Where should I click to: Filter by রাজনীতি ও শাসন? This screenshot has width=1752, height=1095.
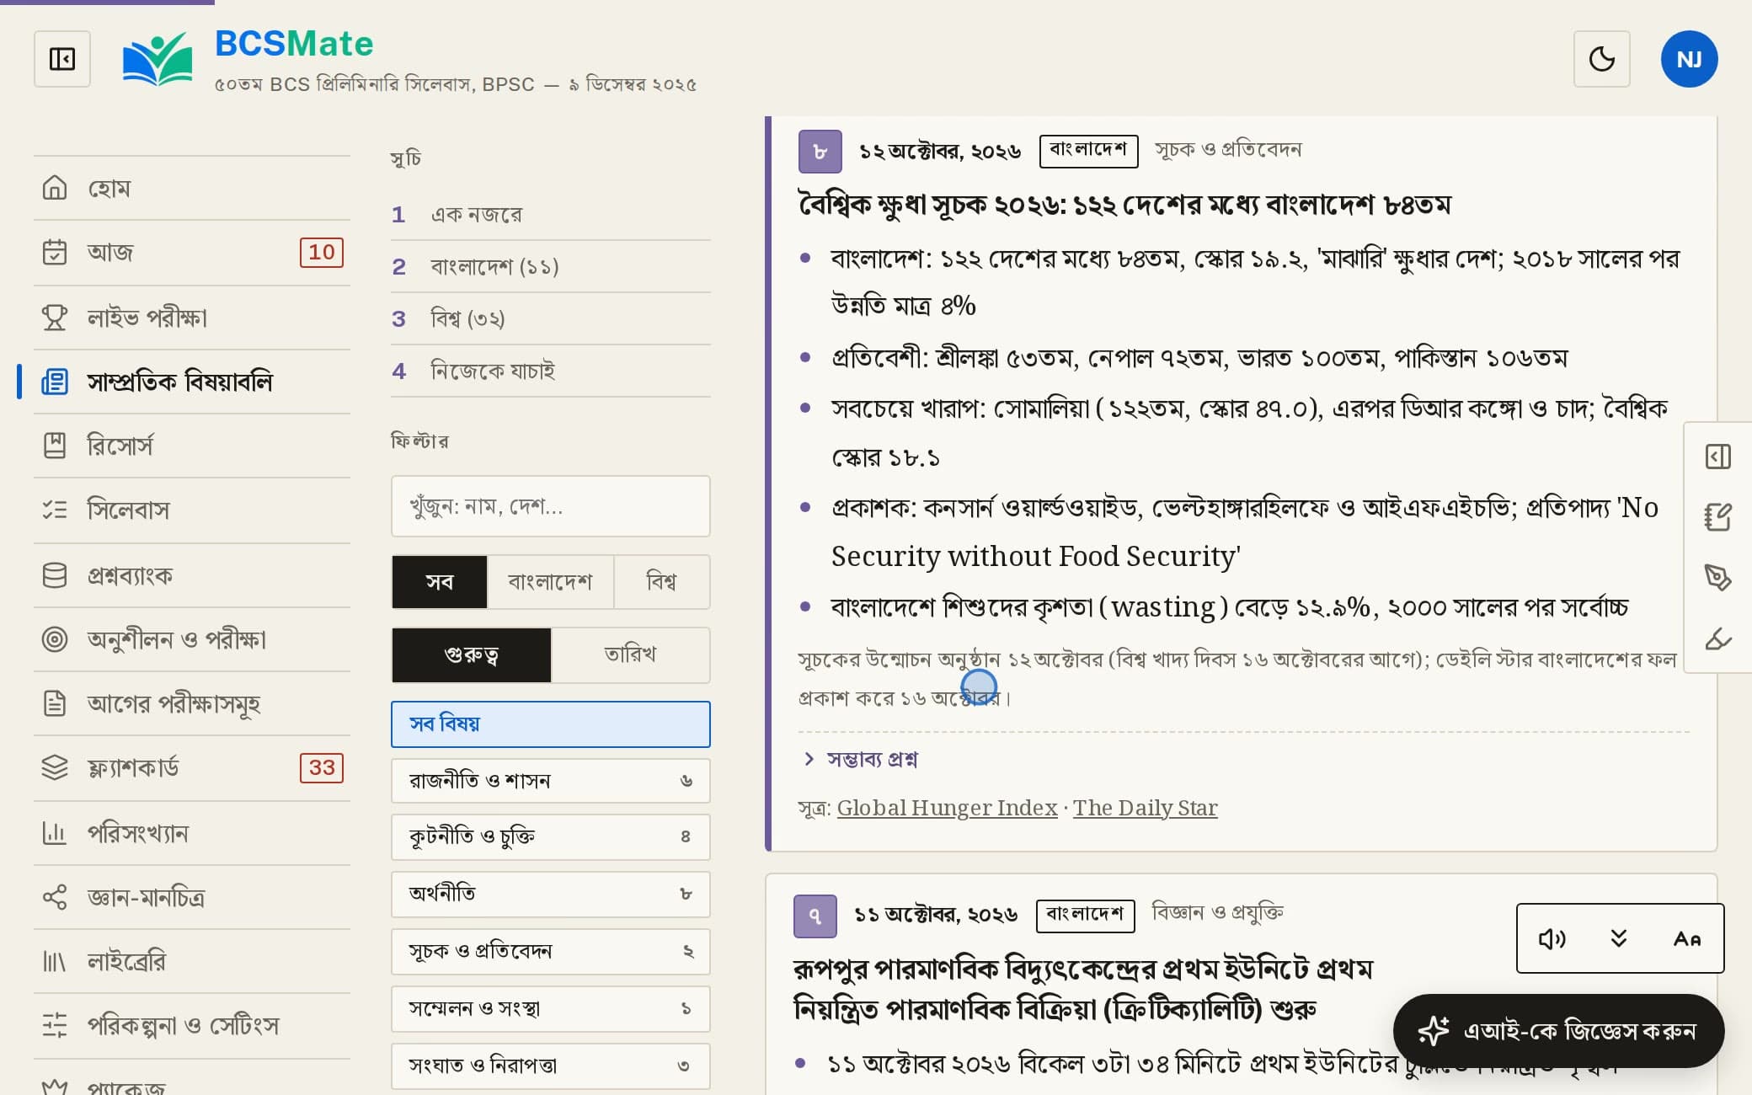click(551, 781)
